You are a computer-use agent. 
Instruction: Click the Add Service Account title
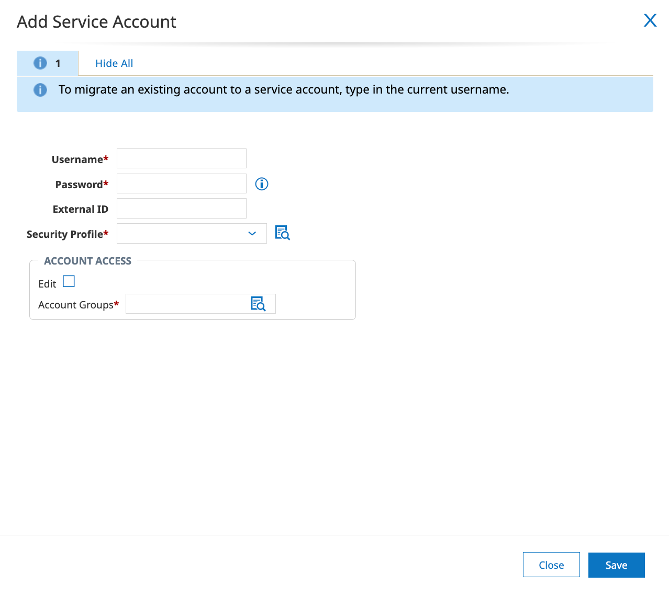pos(96,22)
